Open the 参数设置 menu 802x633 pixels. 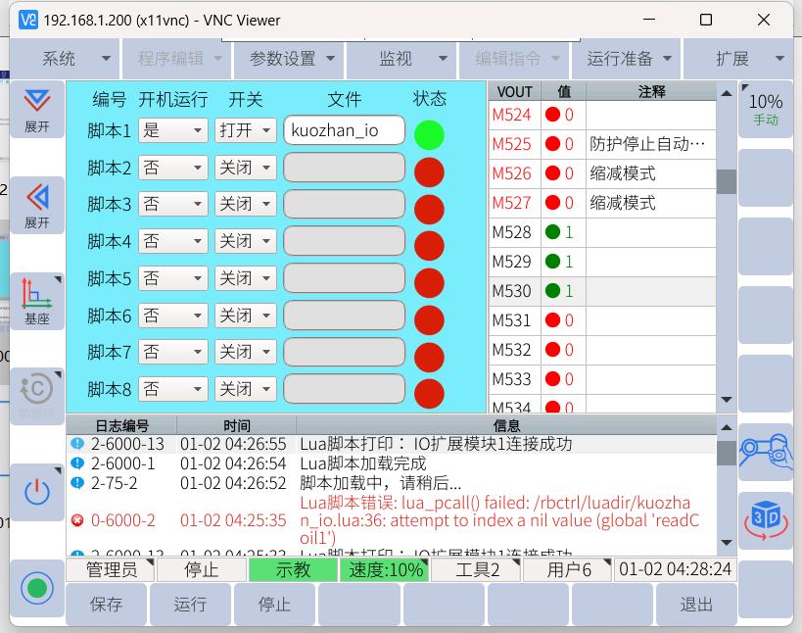291,59
